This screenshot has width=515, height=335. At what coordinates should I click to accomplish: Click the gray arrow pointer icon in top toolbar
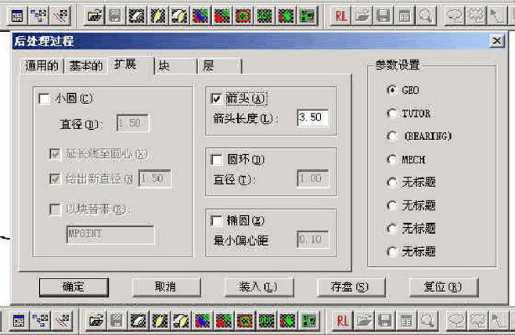click(497, 16)
